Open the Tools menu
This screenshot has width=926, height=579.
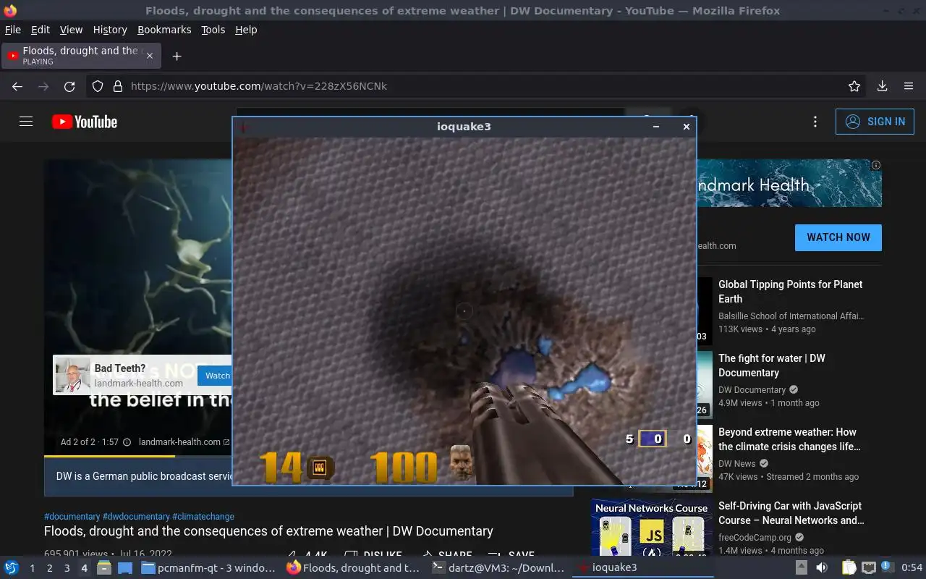point(213,30)
